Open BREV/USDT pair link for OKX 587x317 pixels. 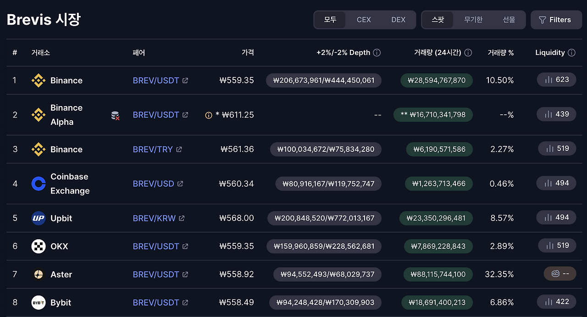click(x=161, y=246)
